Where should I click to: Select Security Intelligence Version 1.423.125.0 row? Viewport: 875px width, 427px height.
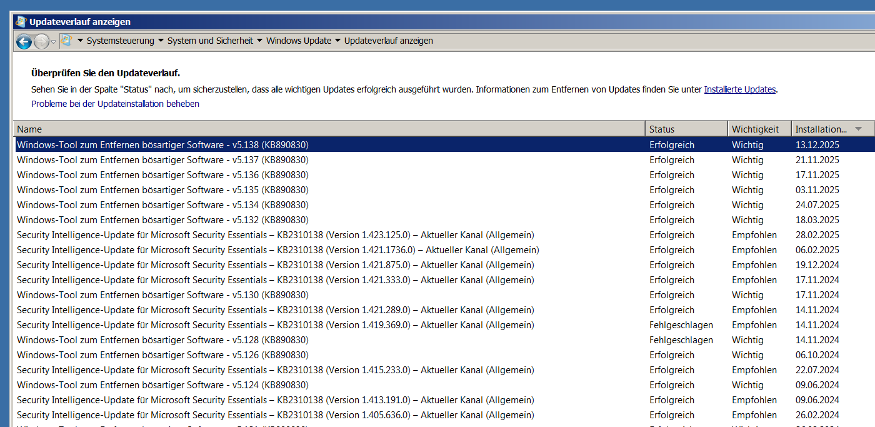[444, 235]
